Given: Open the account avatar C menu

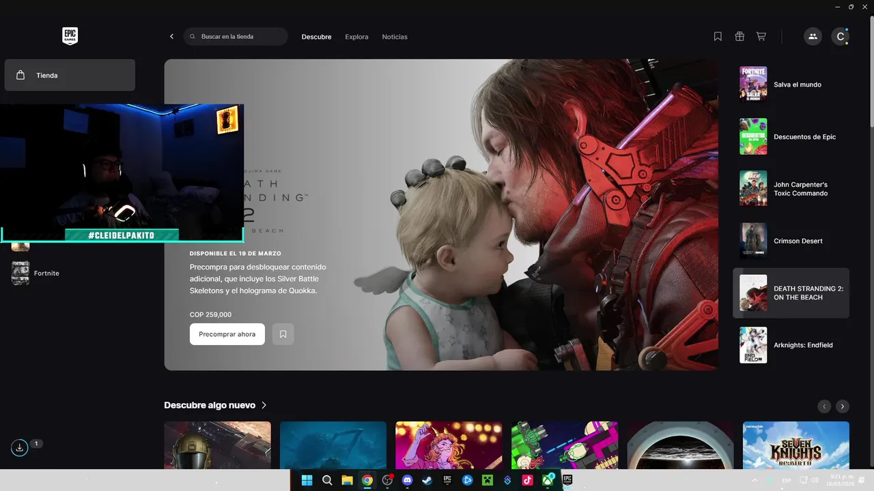Looking at the screenshot, I should (840, 37).
